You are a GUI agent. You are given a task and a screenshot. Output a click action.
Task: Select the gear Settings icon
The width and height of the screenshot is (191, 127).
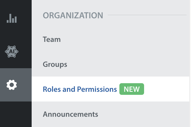tap(12, 85)
